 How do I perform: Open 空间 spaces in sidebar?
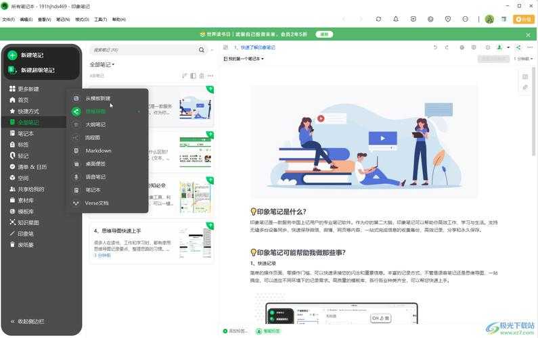pyautogui.click(x=19, y=178)
